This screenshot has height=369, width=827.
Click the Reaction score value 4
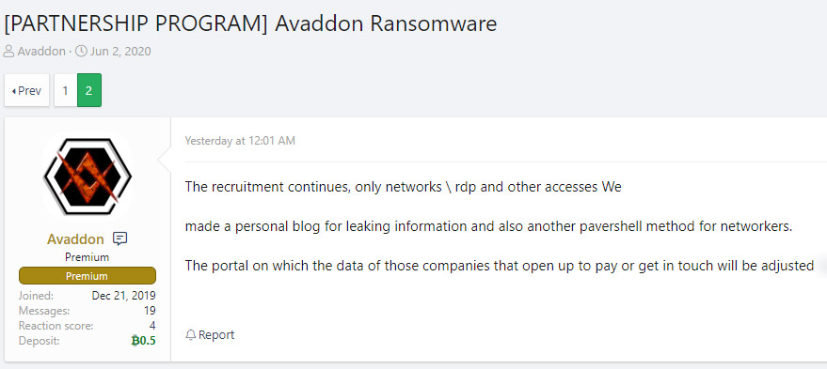point(152,326)
